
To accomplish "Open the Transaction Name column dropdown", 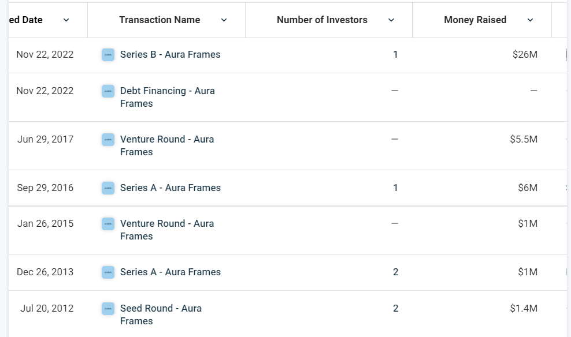I will coord(224,20).
